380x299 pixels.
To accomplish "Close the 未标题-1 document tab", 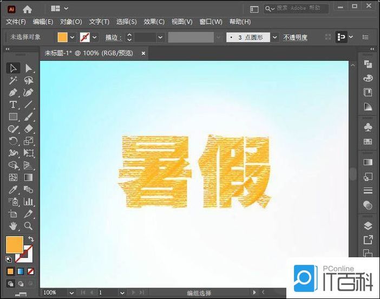I will [143, 53].
